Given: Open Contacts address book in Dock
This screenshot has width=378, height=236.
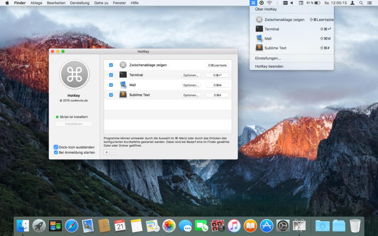Looking at the screenshot, I should tap(104, 226).
